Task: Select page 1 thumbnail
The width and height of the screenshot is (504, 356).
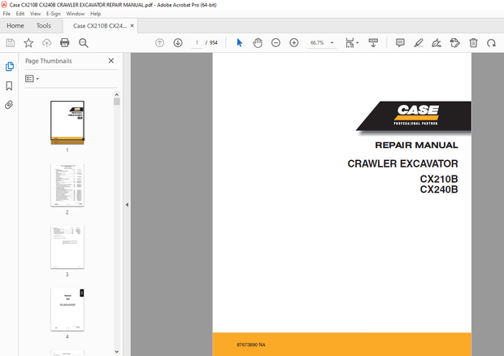Action: (67, 123)
